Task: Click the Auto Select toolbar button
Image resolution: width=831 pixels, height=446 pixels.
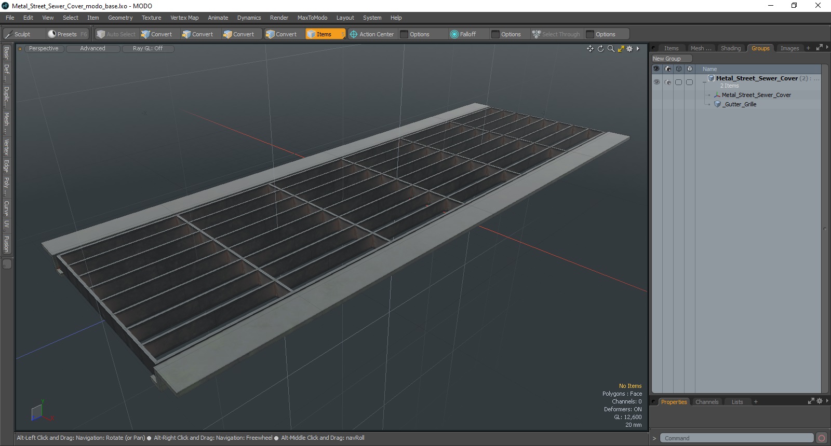Action: 116,34
